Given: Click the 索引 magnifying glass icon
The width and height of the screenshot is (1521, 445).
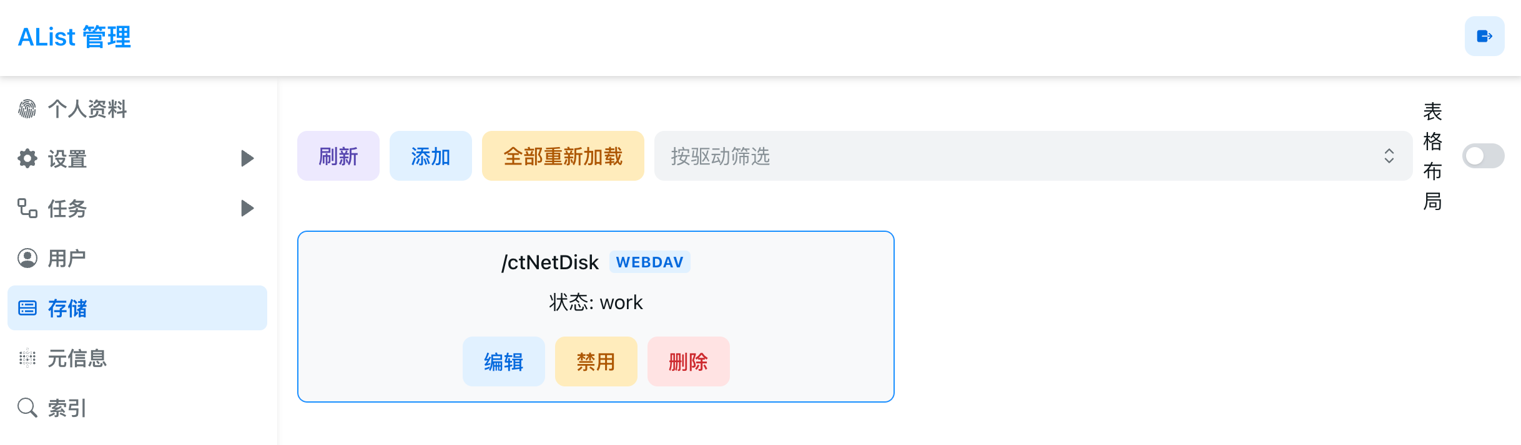Looking at the screenshot, I should point(27,408).
